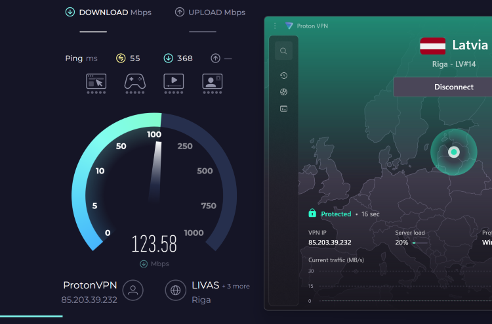492x324 pixels.
Task: Select the UPLOAD Mbps label
Action: pos(217,12)
